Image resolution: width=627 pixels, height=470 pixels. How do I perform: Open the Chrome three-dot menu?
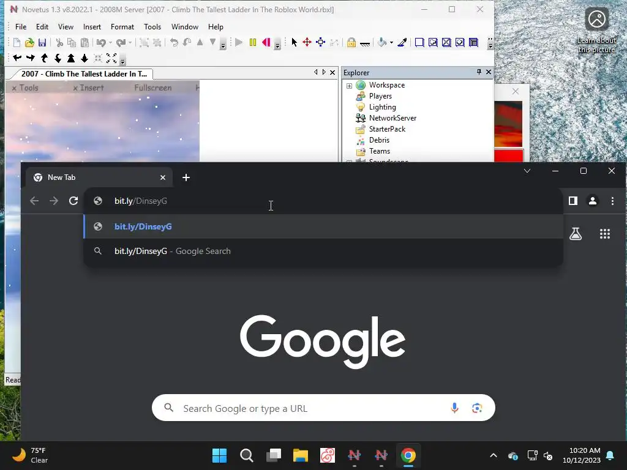pos(612,201)
